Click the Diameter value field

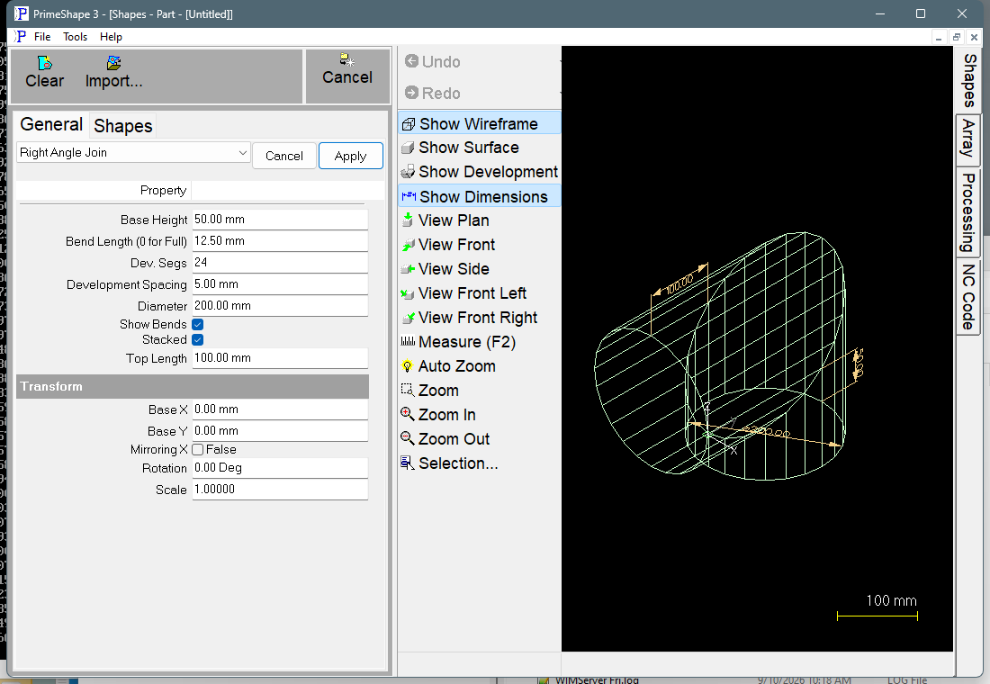coord(280,306)
